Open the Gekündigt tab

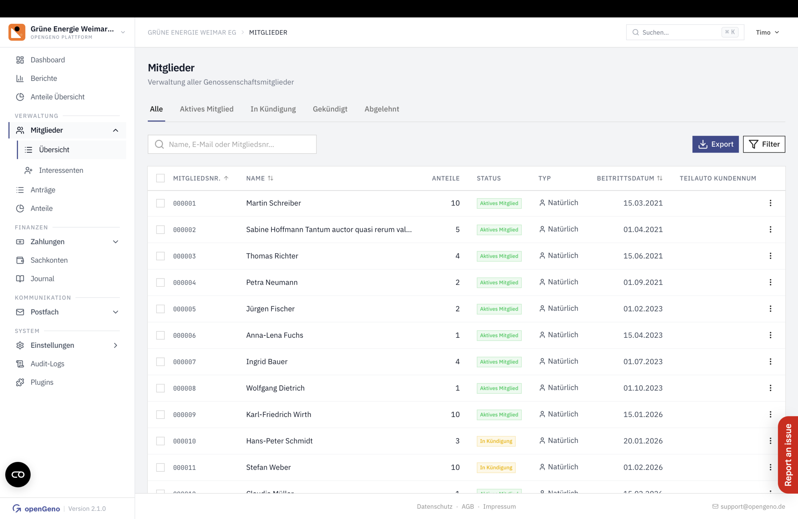pos(330,109)
